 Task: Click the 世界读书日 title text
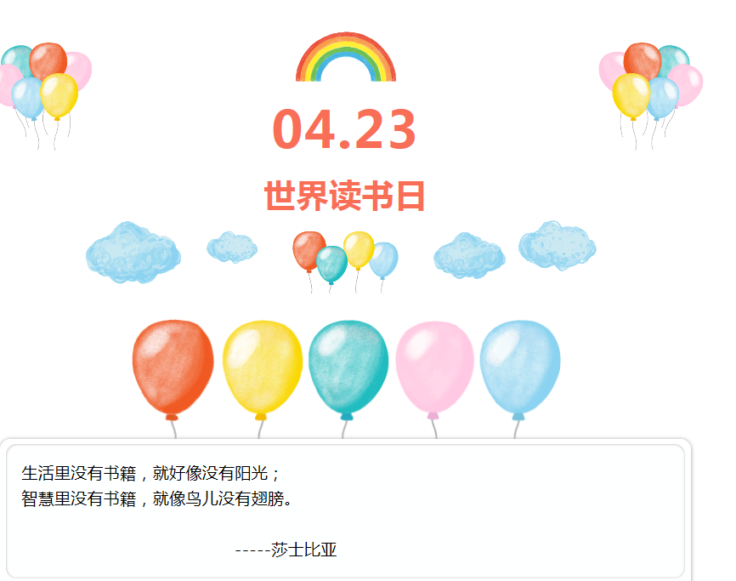coord(344,196)
